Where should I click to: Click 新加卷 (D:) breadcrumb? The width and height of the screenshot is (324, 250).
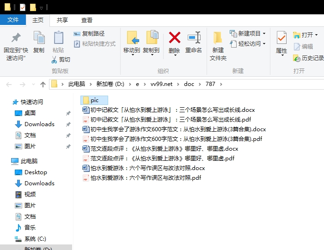(x=110, y=84)
